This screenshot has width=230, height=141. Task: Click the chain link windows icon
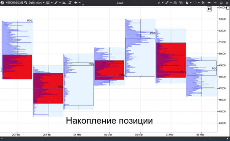tap(167, 3)
